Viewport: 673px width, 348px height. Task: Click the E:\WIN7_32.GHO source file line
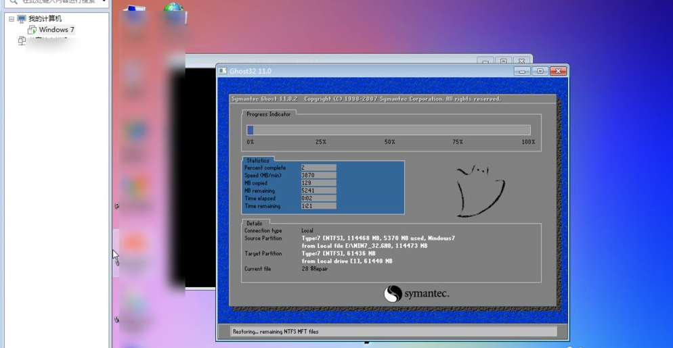(x=364, y=246)
